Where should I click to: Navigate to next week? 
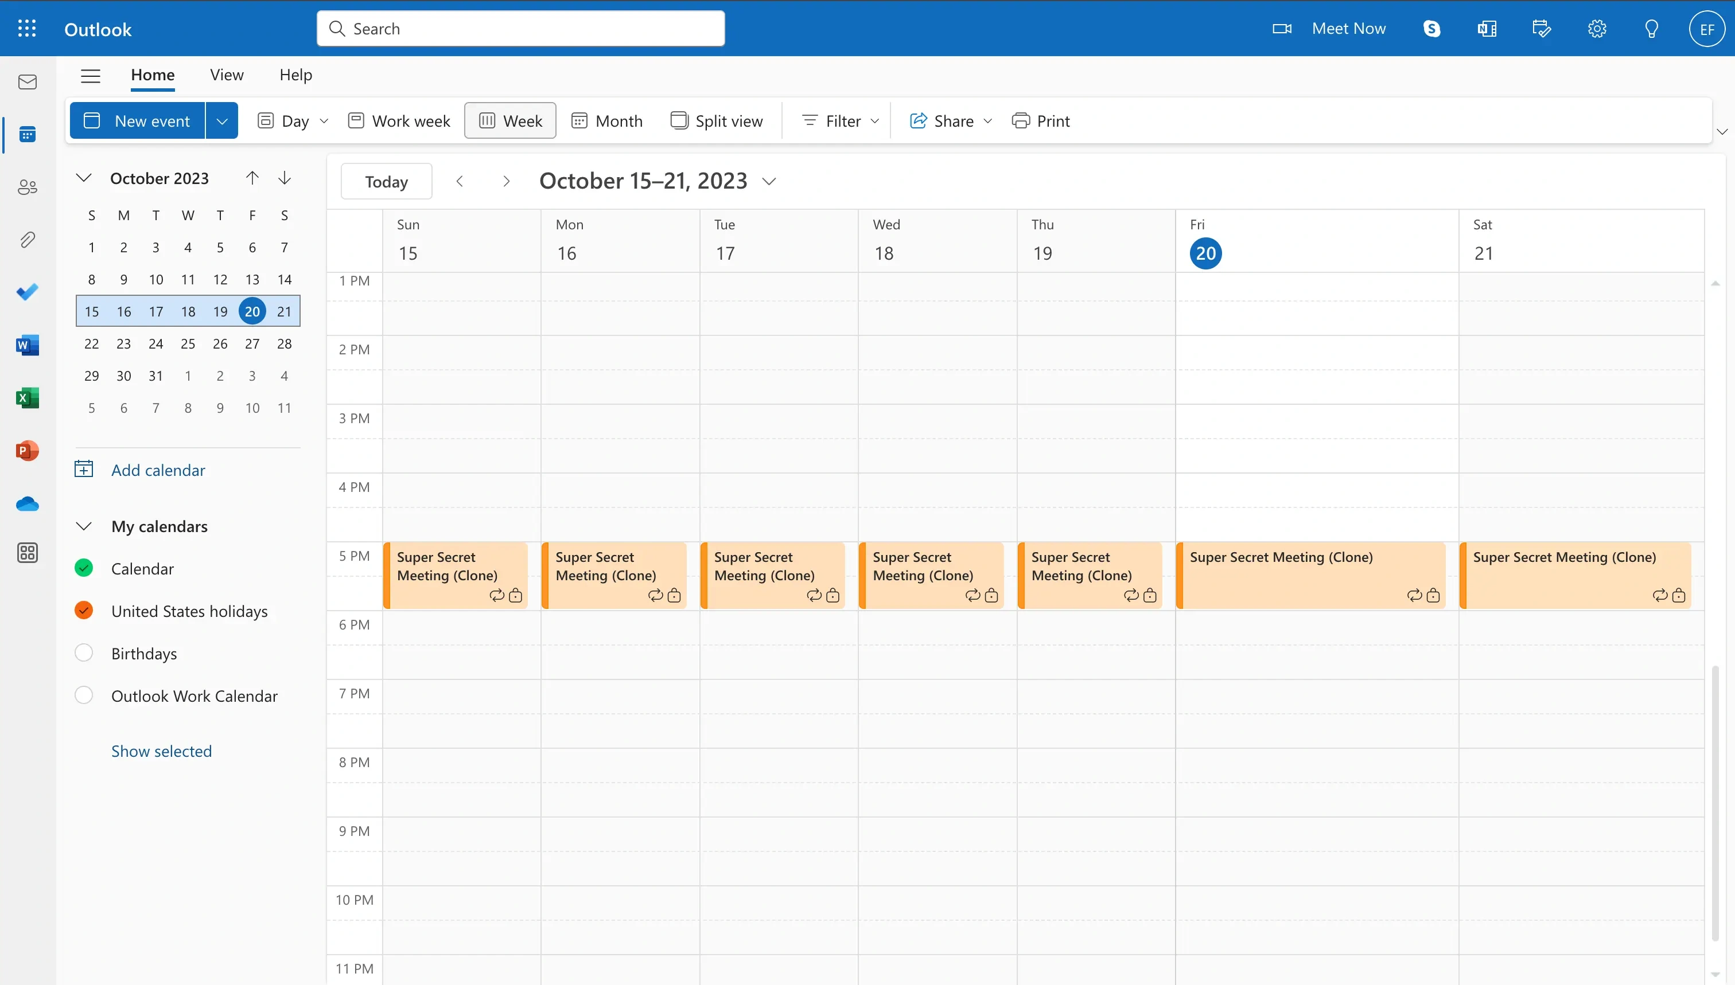[x=504, y=181]
